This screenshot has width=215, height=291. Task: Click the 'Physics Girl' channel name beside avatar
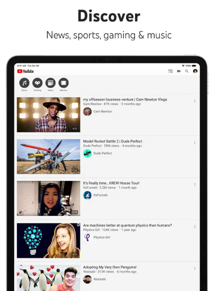[102, 237]
